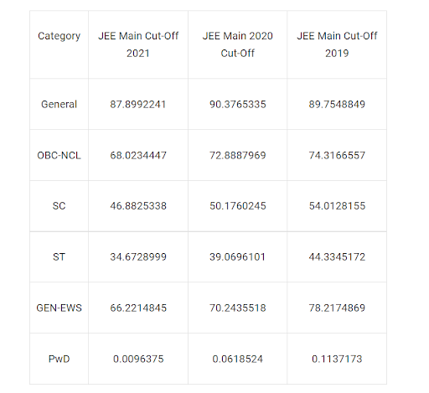This screenshot has height=393, width=429.
Task: Select the cell 50.1760245
Action: [x=238, y=206]
